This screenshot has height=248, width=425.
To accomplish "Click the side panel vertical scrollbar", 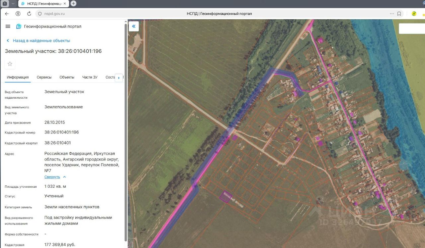I will pyautogui.click(x=126, y=132).
